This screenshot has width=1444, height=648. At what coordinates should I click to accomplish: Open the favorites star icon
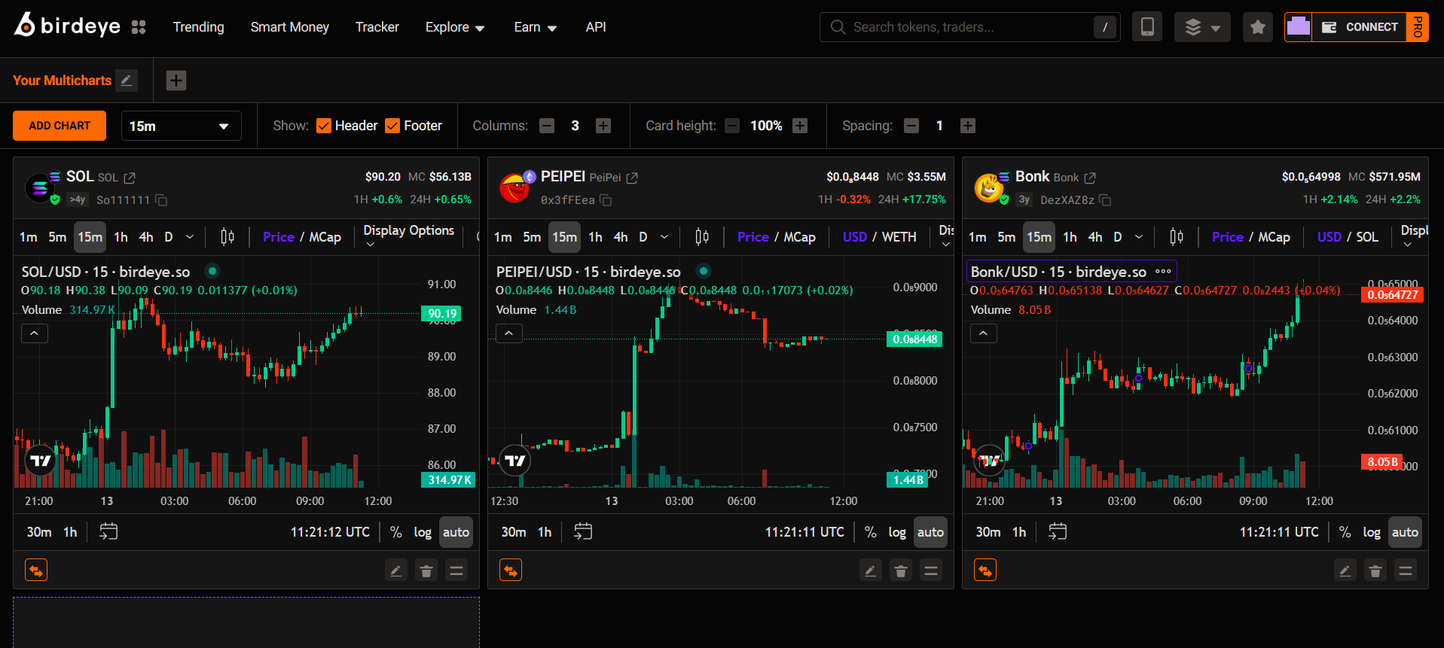(1257, 27)
